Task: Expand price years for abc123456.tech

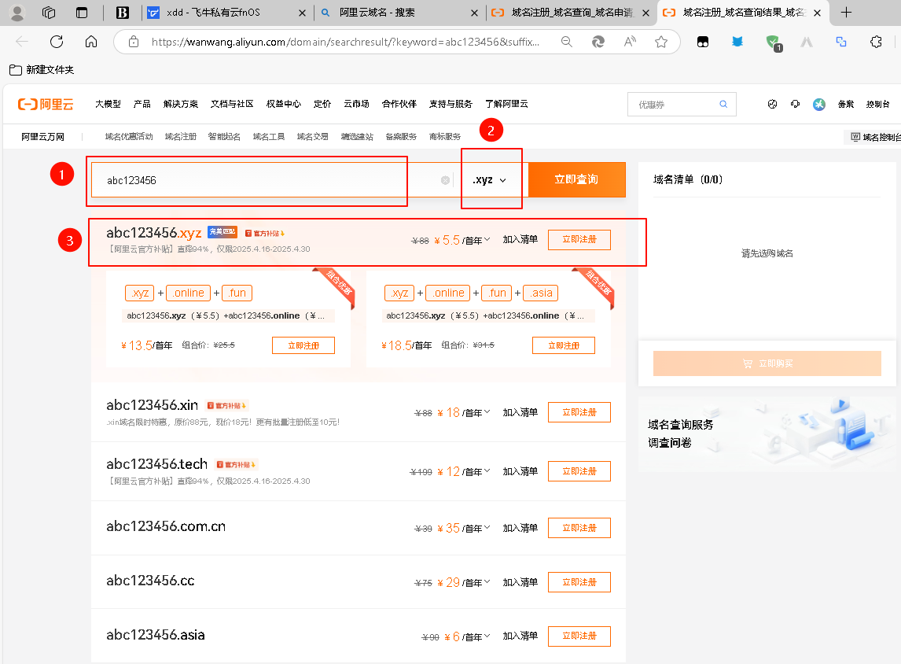Action: (x=487, y=470)
